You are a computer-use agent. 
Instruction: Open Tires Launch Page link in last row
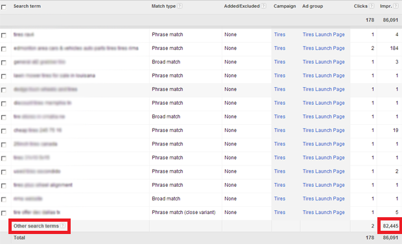pos(324,212)
